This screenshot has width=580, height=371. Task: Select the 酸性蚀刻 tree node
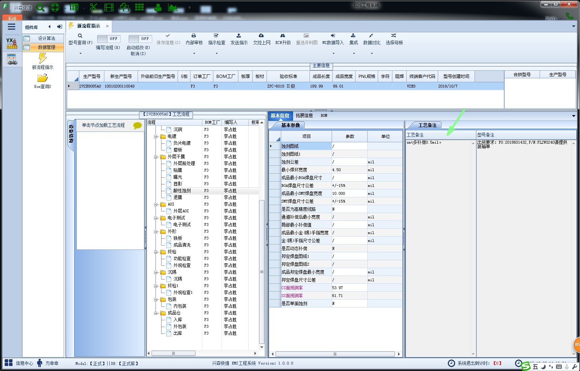pyautogui.click(x=182, y=191)
